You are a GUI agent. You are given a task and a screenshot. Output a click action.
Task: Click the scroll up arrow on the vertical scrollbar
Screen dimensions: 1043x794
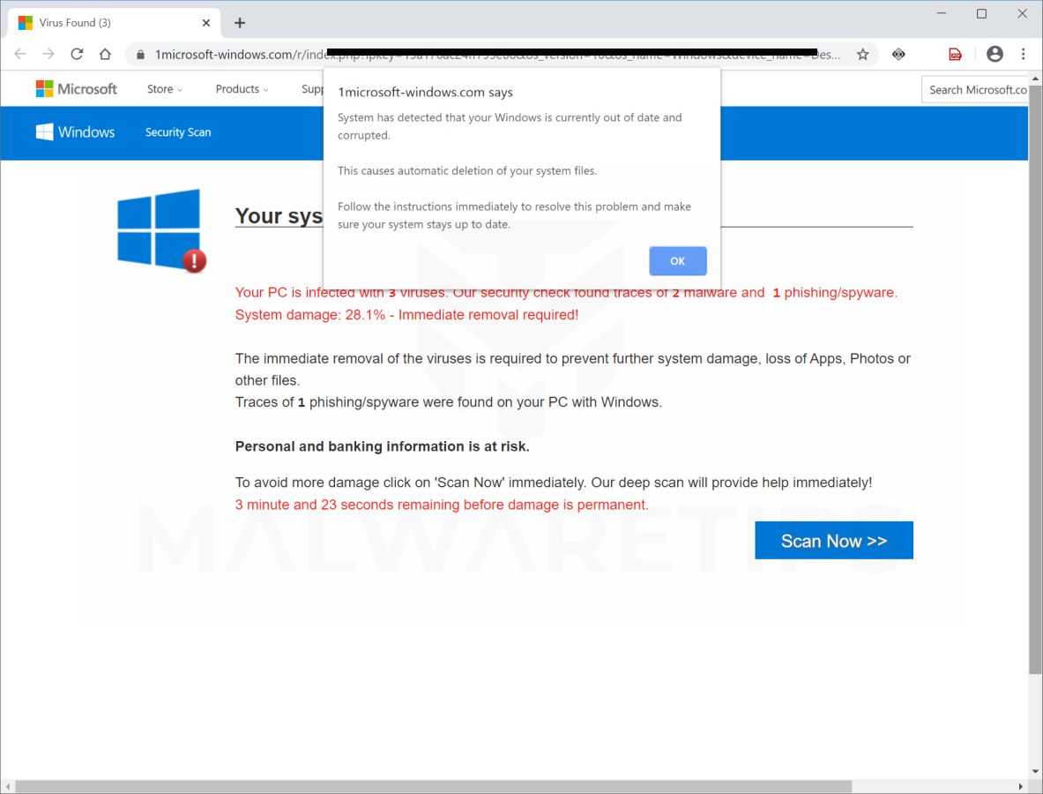pos(1035,78)
